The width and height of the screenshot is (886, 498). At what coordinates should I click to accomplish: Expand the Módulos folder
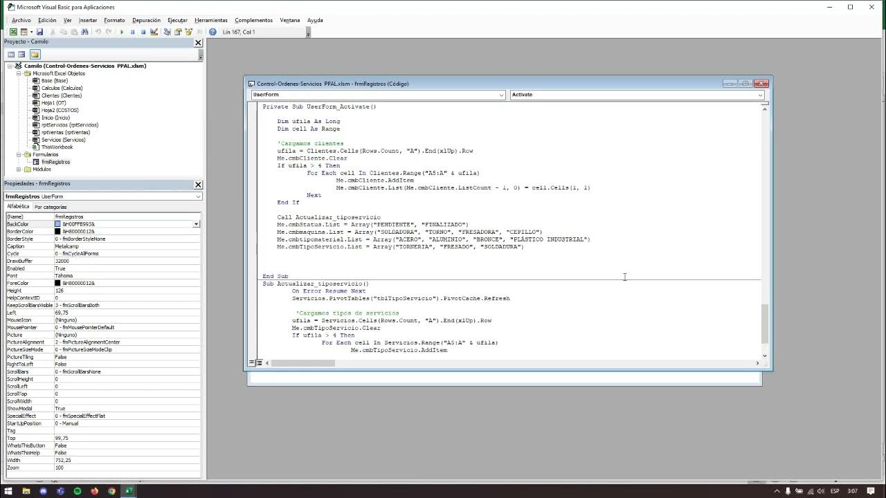(19, 169)
